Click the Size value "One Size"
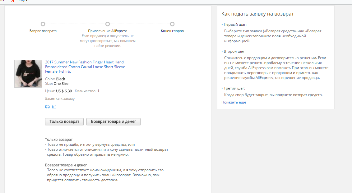 click(61, 84)
